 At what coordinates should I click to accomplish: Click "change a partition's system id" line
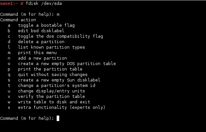[x=57, y=86]
